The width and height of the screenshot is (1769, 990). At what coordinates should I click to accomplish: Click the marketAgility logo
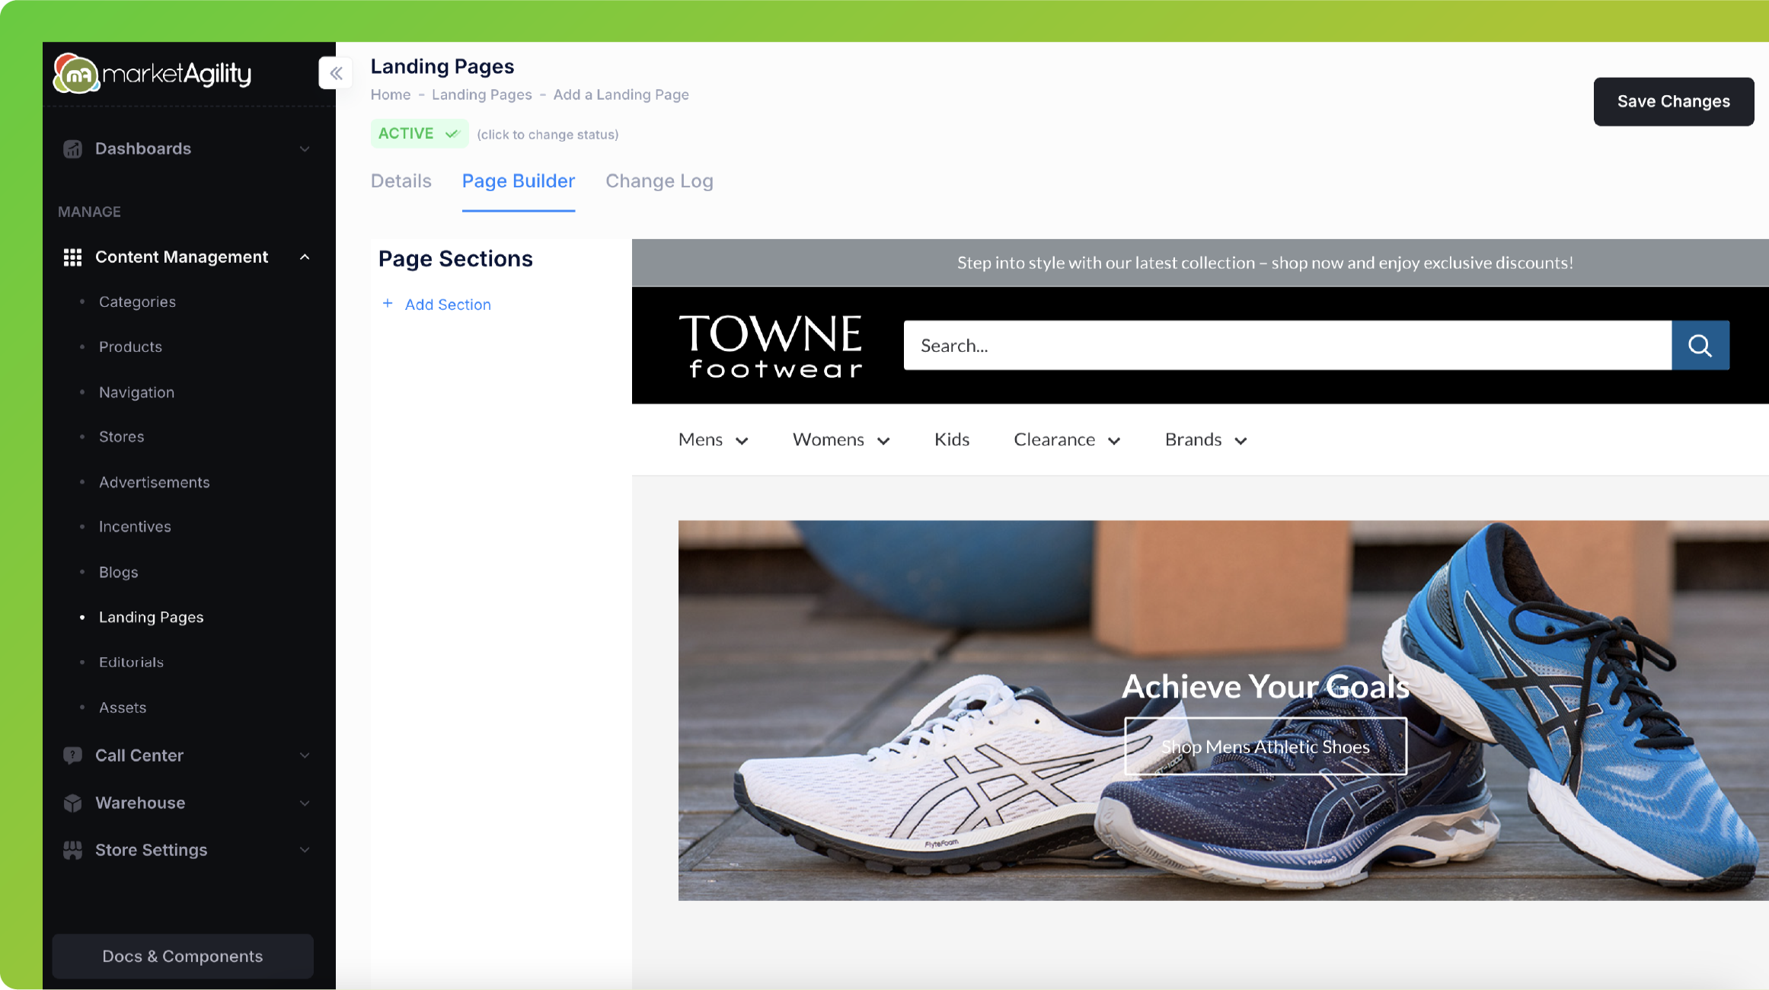(x=152, y=74)
